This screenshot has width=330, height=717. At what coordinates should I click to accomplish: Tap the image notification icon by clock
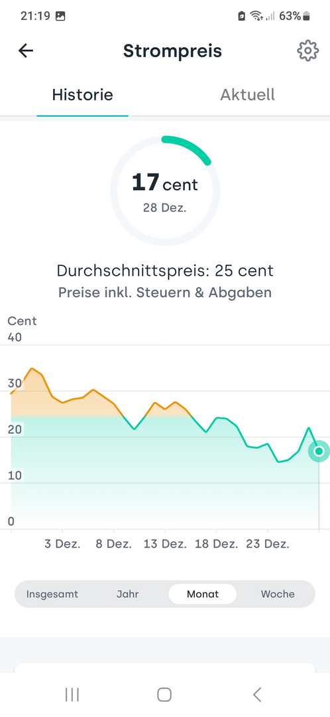point(60,16)
